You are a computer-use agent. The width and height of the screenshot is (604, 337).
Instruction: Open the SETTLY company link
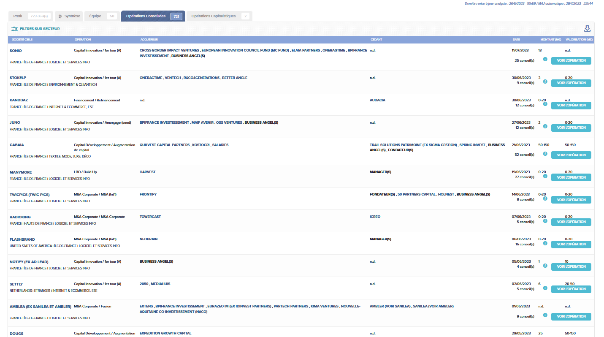click(16, 284)
